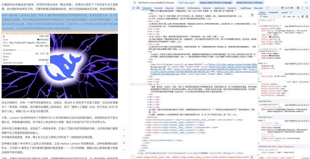The image size is (310, 159).
Task: Switch to the Layout sidebar tab
Action: [x=284, y=12]
